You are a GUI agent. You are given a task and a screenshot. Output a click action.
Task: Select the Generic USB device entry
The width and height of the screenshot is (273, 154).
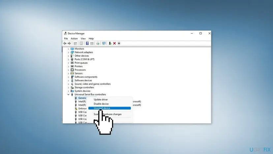click(82, 98)
